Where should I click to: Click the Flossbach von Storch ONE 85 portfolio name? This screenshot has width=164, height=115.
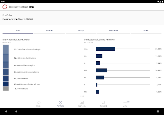click(x=18, y=19)
